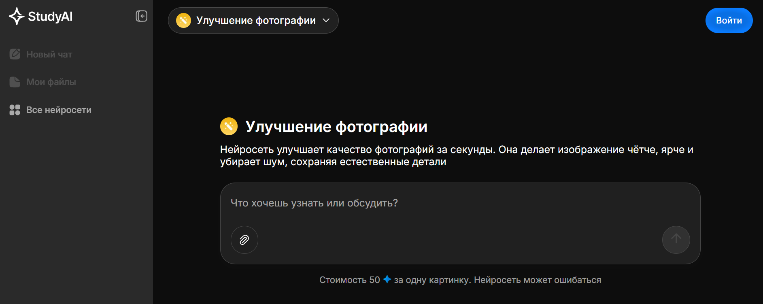Image resolution: width=763 pixels, height=304 pixels.
Task: Click the blue credit star in the cost note
Action: click(x=387, y=279)
